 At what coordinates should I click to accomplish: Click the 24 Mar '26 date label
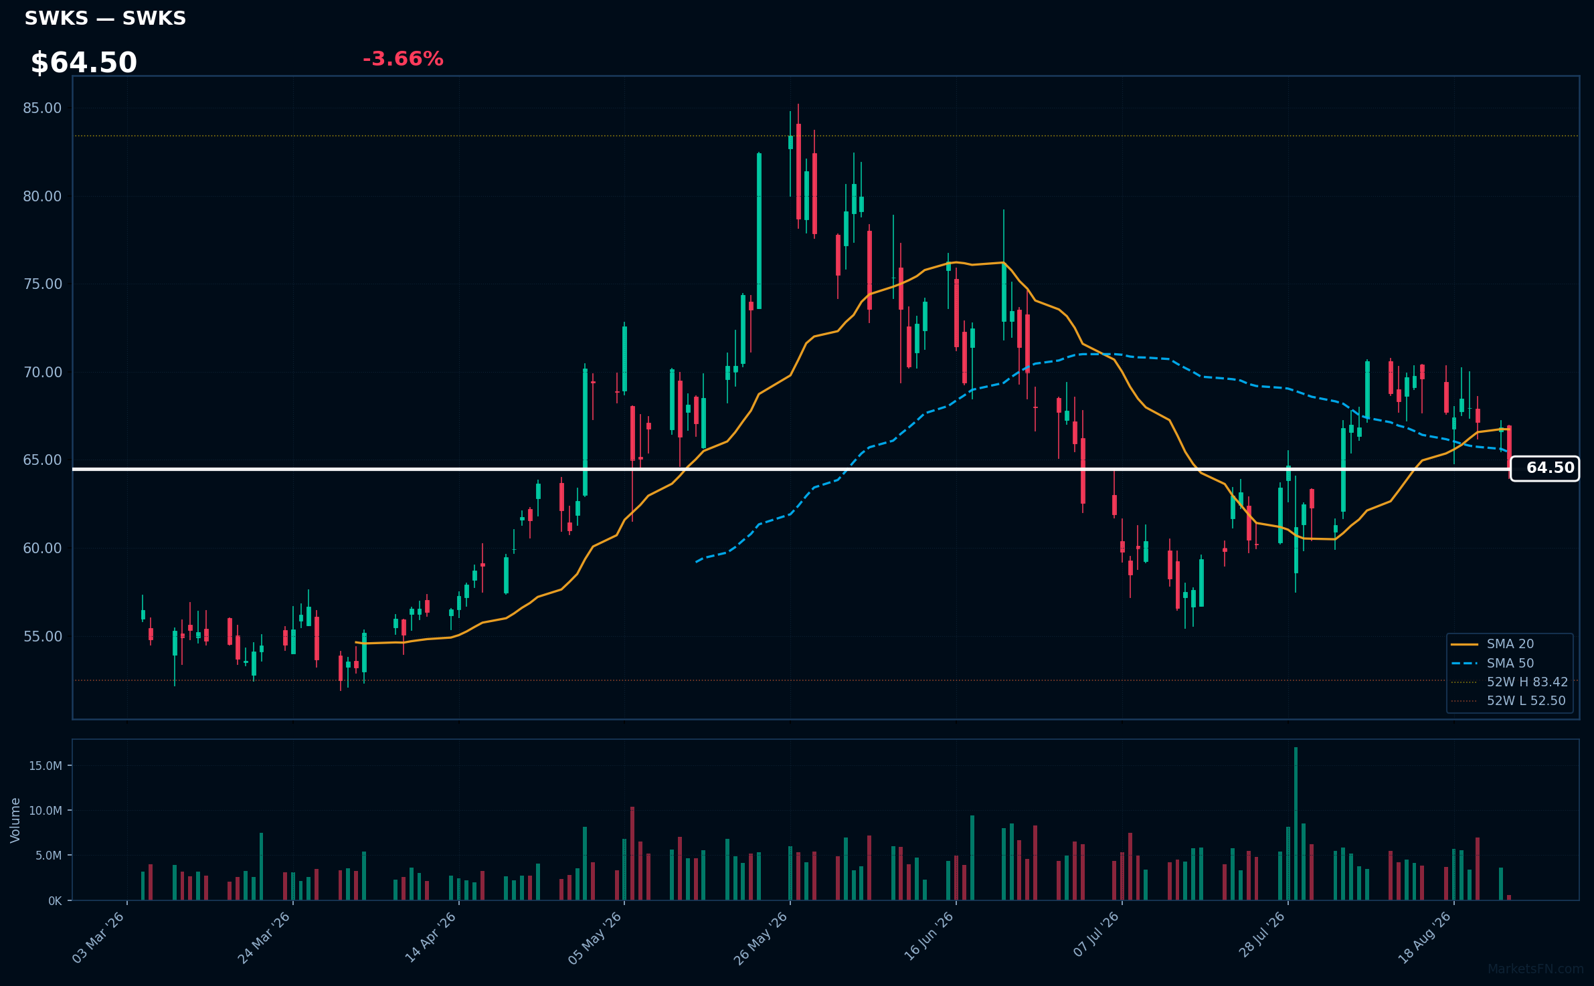point(264,938)
